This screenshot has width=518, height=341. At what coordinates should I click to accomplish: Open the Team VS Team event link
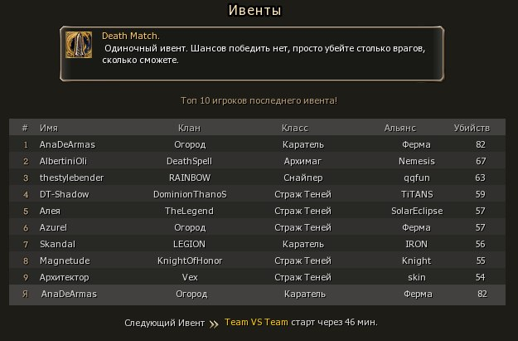[256, 322]
